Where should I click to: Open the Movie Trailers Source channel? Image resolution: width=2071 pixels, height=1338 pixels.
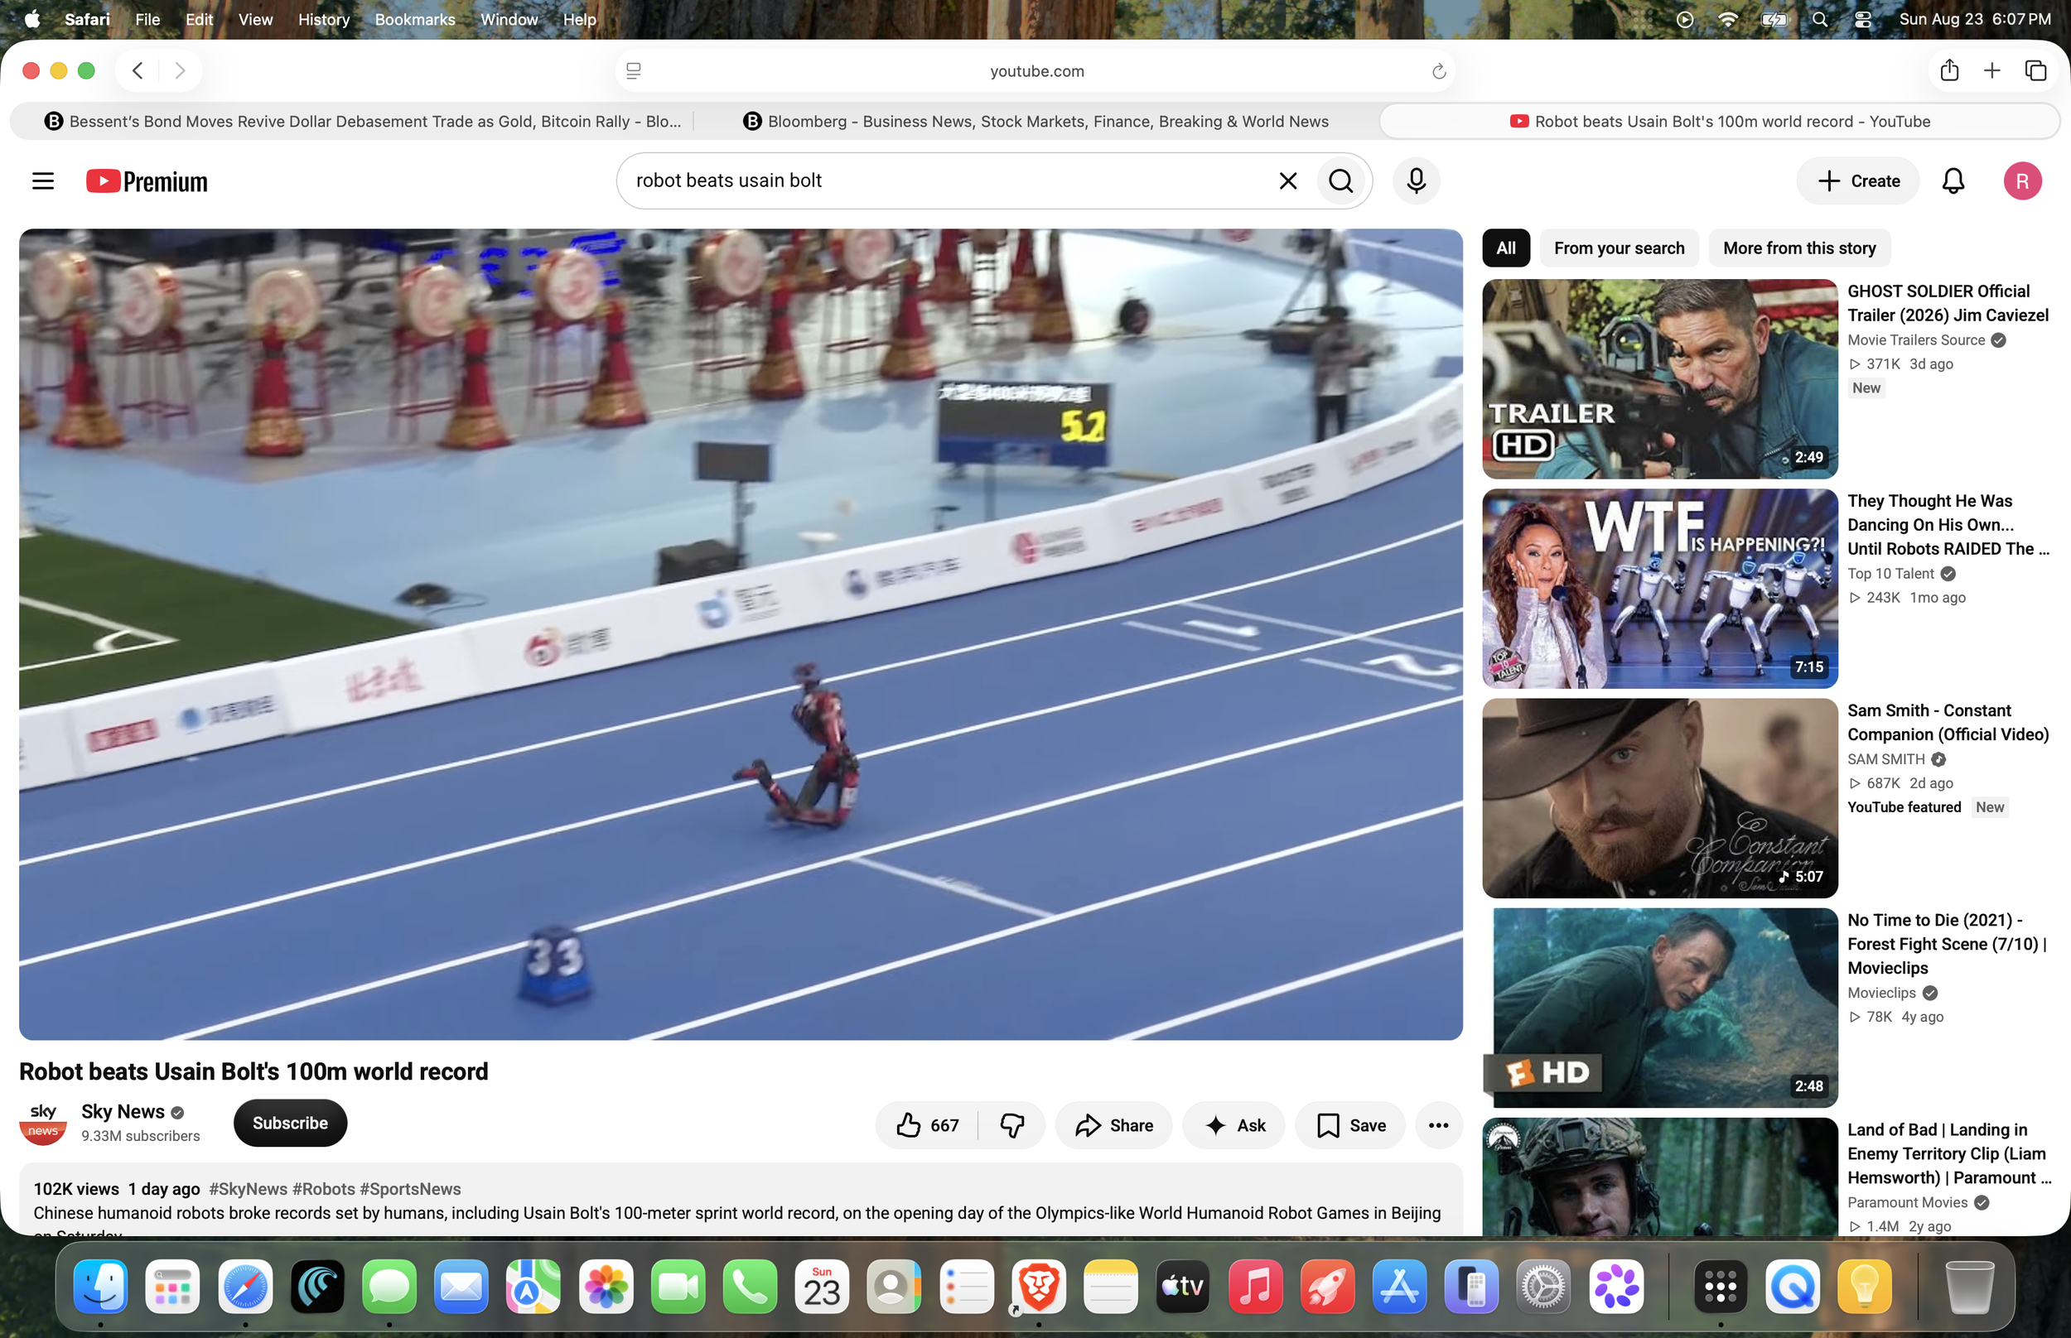(1916, 340)
